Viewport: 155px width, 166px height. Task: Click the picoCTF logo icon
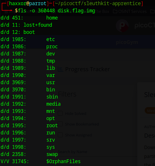[x=122, y=26]
